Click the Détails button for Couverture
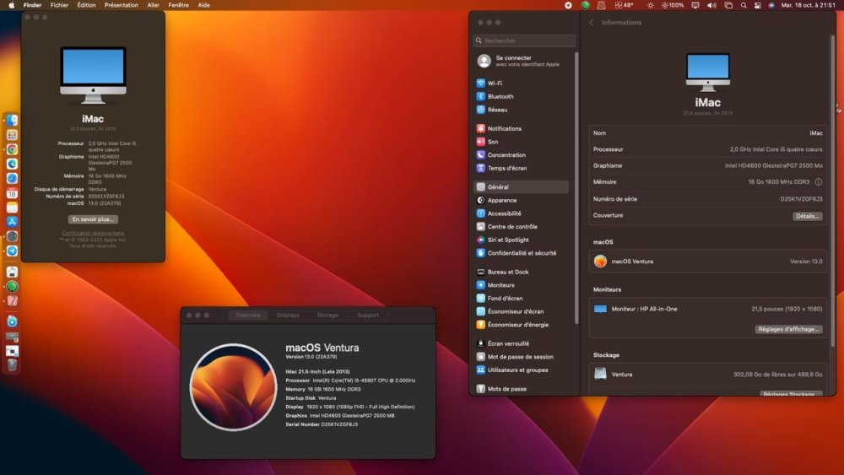The height and width of the screenshot is (475, 844). pyautogui.click(x=808, y=216)
